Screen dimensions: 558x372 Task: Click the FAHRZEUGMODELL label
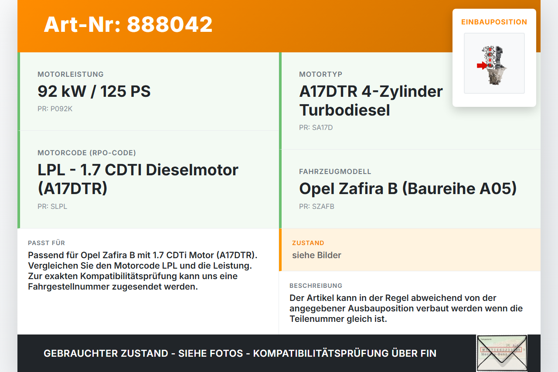pos(335,171)
